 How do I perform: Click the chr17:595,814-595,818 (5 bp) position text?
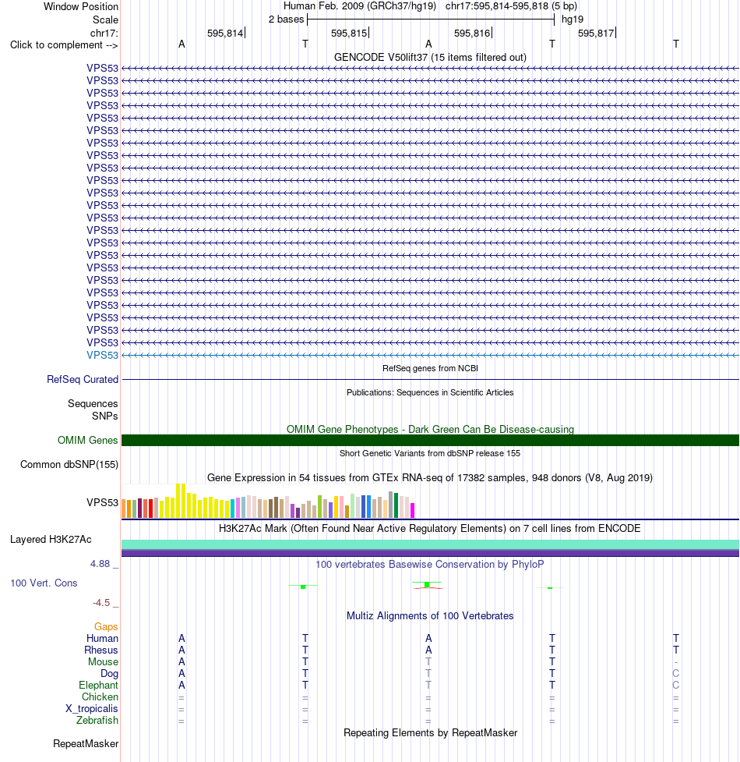(511, 6)
